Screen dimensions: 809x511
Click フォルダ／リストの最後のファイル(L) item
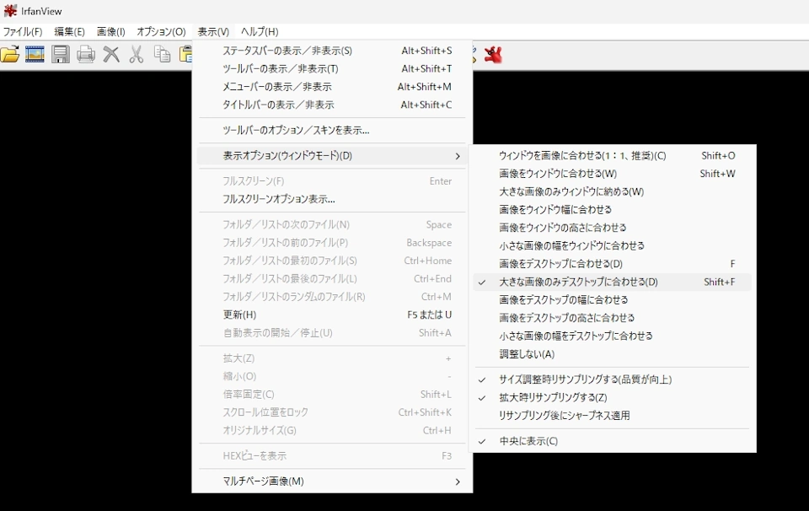[332, 279]
